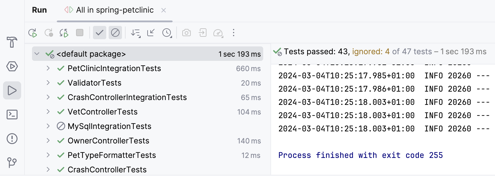Open the Problems tool window

click(x=12, y=139)
